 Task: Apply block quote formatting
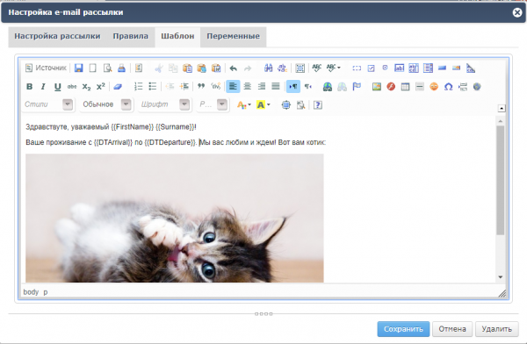tap(201, 87)
